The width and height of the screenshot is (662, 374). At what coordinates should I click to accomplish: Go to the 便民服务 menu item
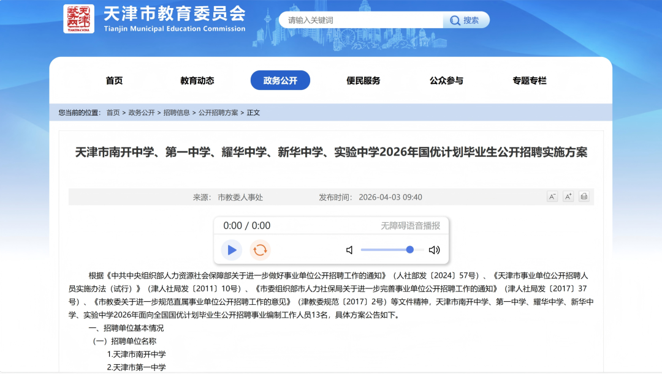363,81
